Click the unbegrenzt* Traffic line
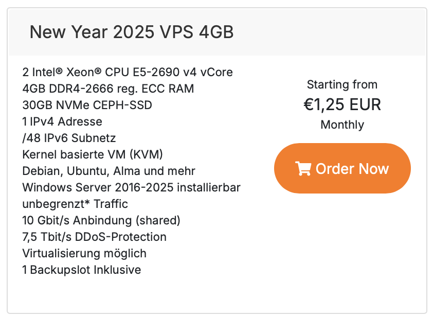This screenshot has height=316, width=433. click(x=75, y=204)
